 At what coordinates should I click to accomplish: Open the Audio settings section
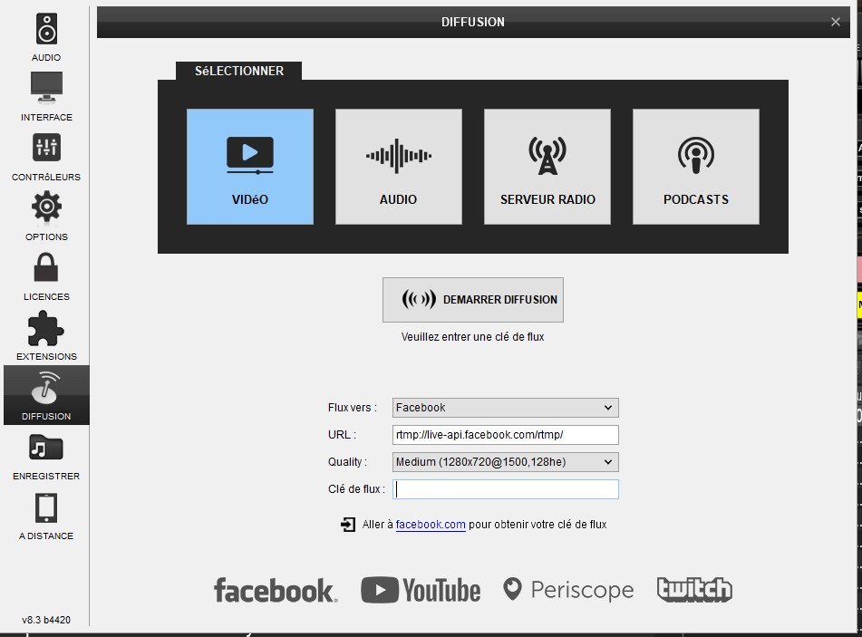(46, 37)
